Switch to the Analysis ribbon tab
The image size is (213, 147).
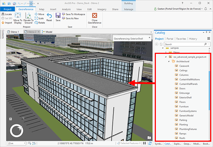click(x=66, y=9)
